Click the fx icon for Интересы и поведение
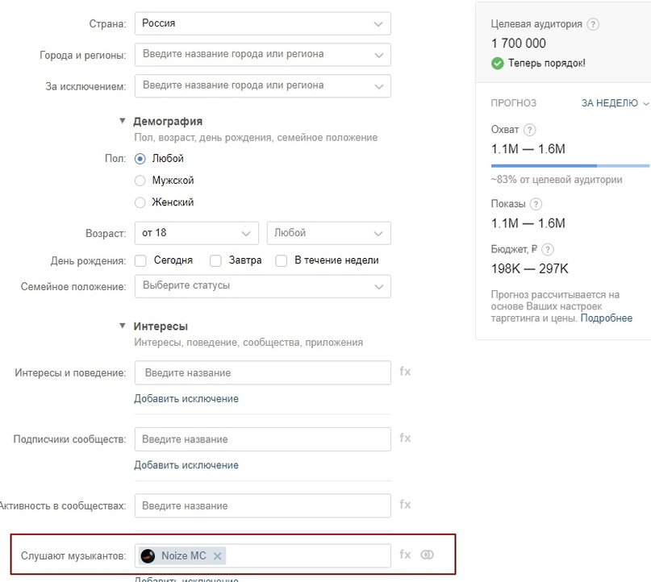 point(405,372)
